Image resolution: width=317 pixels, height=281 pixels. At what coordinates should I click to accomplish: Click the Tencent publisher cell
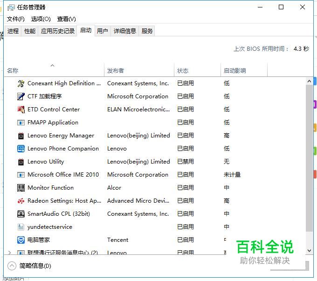117,240
